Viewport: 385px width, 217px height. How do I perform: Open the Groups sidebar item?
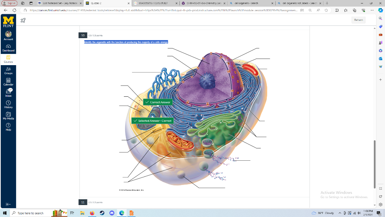point(8,71)
